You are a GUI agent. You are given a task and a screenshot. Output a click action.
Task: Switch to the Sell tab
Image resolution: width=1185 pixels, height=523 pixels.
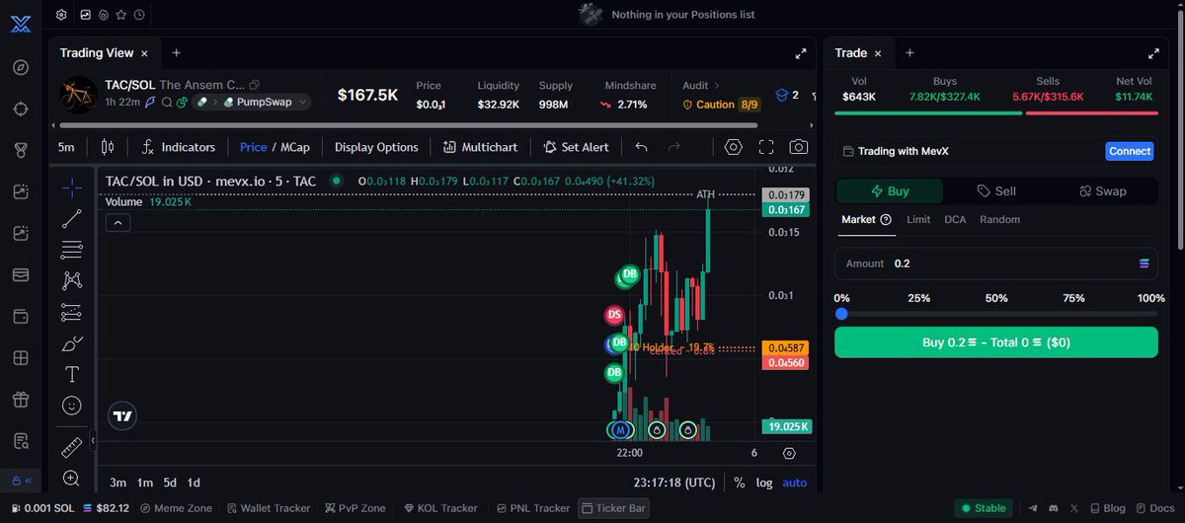tap(996, 191)
